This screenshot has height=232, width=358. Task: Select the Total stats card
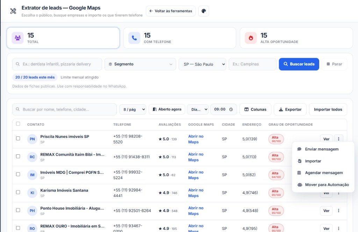coord(63,38)
